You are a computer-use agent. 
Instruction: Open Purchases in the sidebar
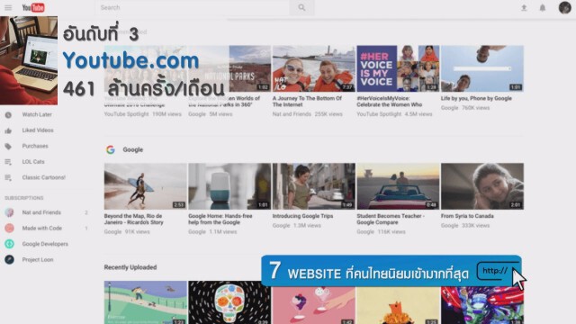tap(35, 146)
